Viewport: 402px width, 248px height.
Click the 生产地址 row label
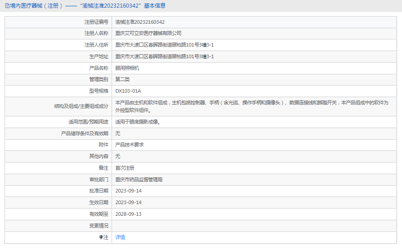tap(99, 56)
